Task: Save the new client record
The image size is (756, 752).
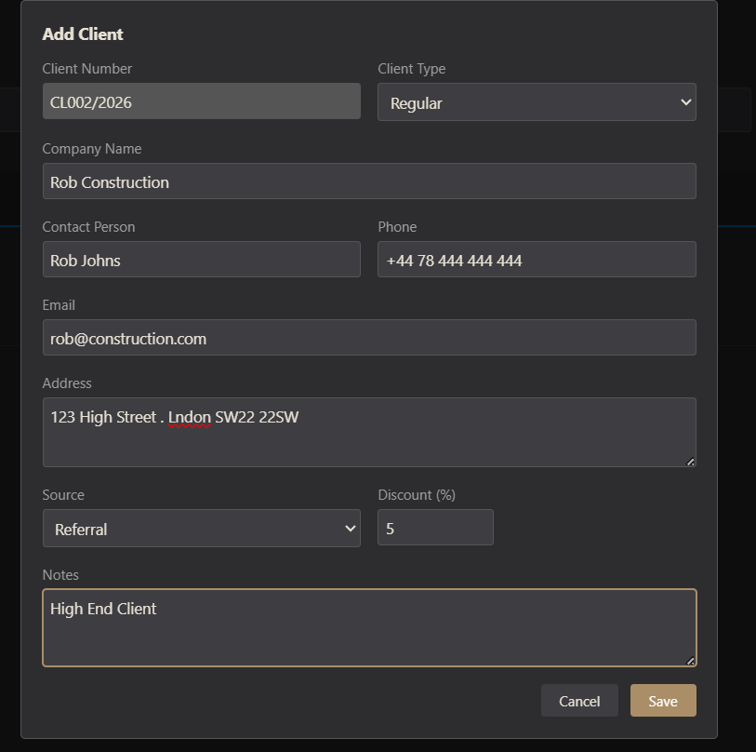Action: pos(662,701)
